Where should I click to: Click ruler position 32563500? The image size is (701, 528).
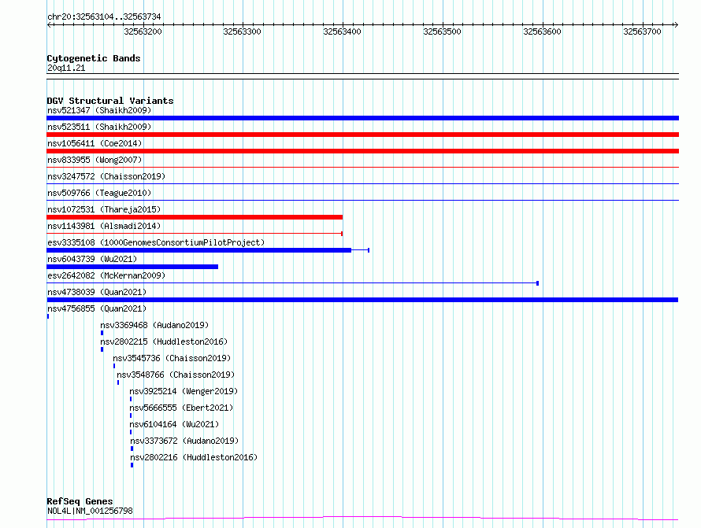(442, 31)
